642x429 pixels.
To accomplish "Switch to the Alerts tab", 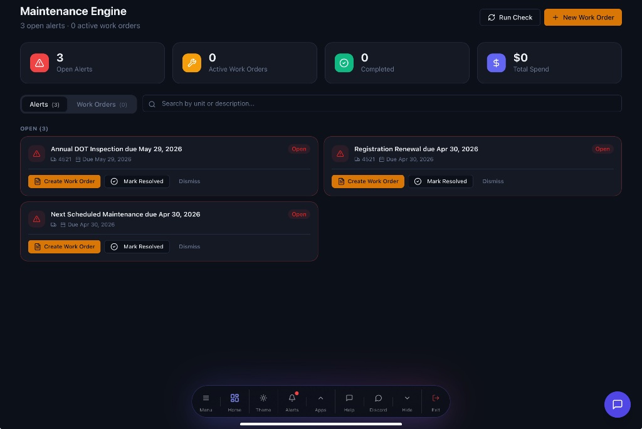I will coord(45,105).
